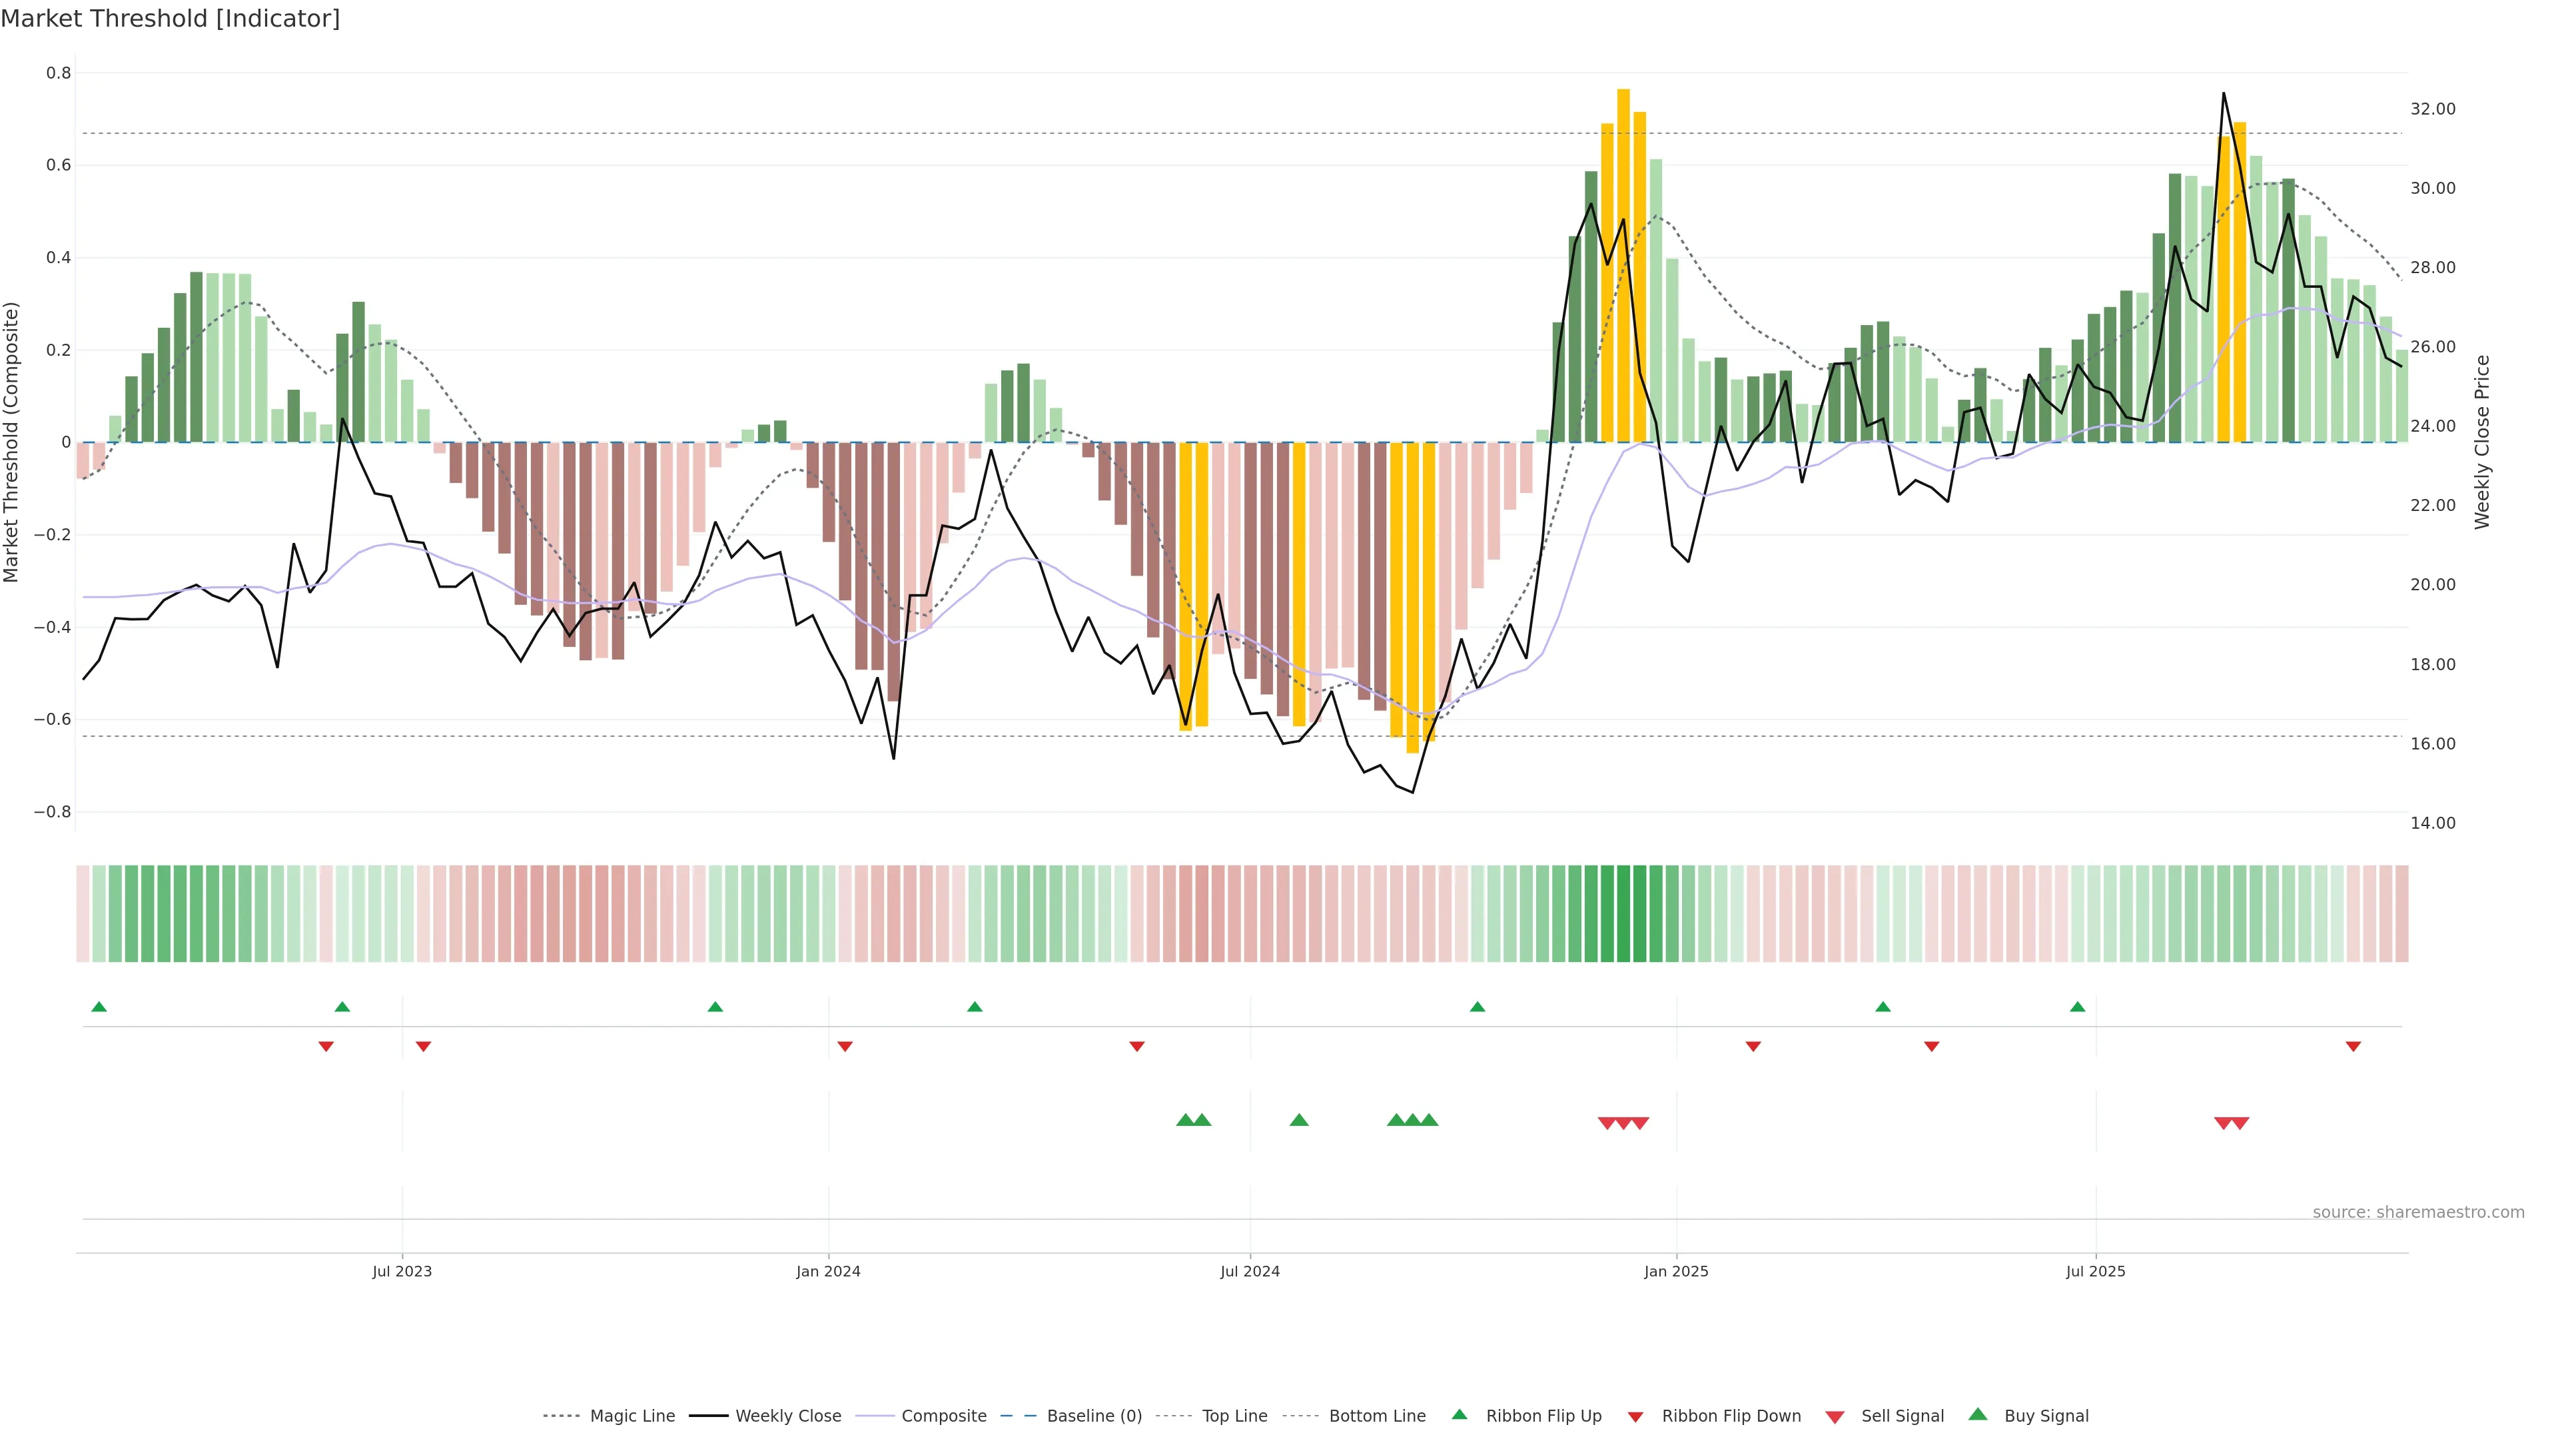Click first ribbon flip up marker at chart start
The width and height of the screenshot is (2558, 1439).
pos(99,1007)
